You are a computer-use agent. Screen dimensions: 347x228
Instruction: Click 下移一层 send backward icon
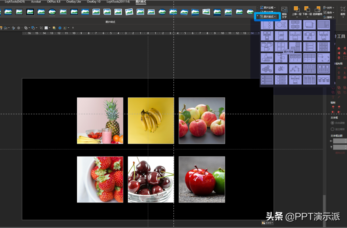(307, 11)
